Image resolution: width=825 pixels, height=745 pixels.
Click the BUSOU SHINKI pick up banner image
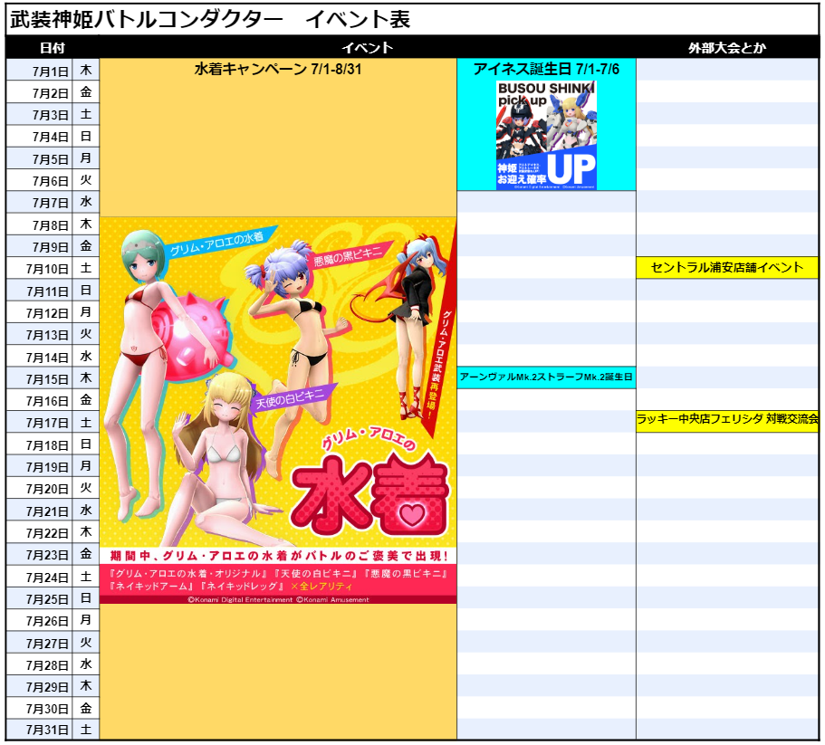(x=546, y=134)
